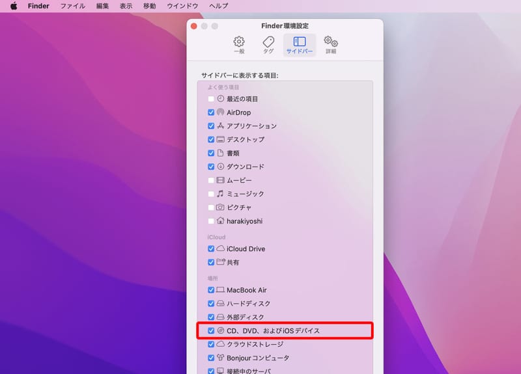Click the drive icon beside 外部ディスク
521x374 pixels.
click(220, 317)
